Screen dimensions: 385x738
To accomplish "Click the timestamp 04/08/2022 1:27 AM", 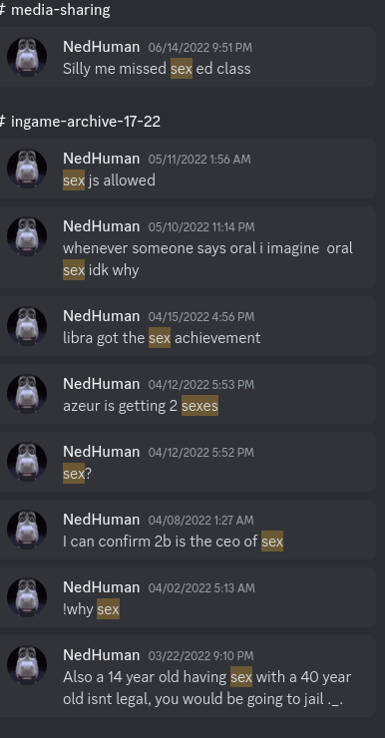I will coord(200,520).
